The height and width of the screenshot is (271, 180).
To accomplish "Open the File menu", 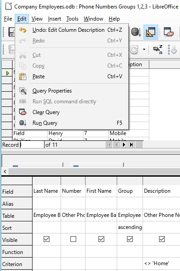I will (8, 19).
